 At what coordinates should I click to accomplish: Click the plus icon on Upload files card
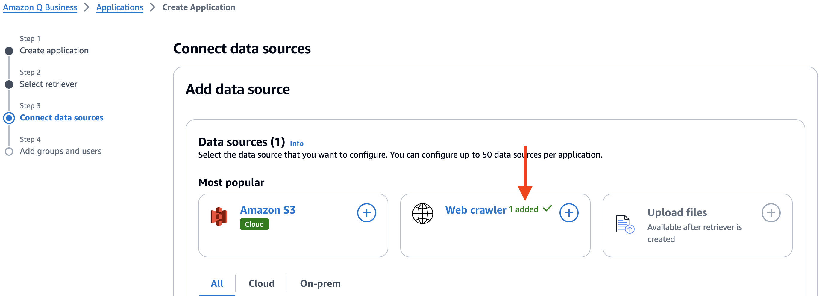click(771, 212)
